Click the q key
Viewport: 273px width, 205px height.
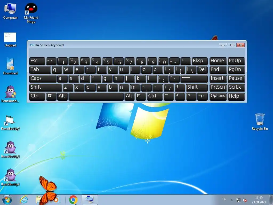57,70
